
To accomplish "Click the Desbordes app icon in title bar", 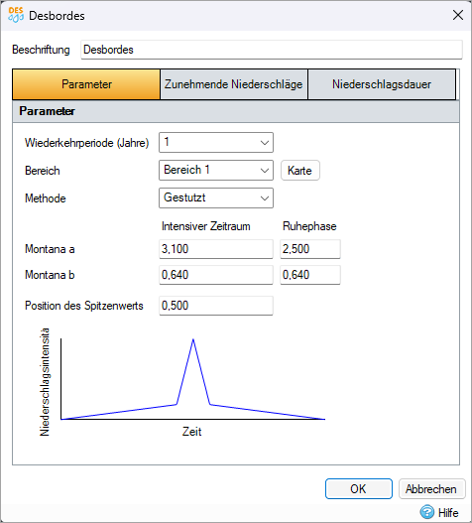I will point(16,15).
